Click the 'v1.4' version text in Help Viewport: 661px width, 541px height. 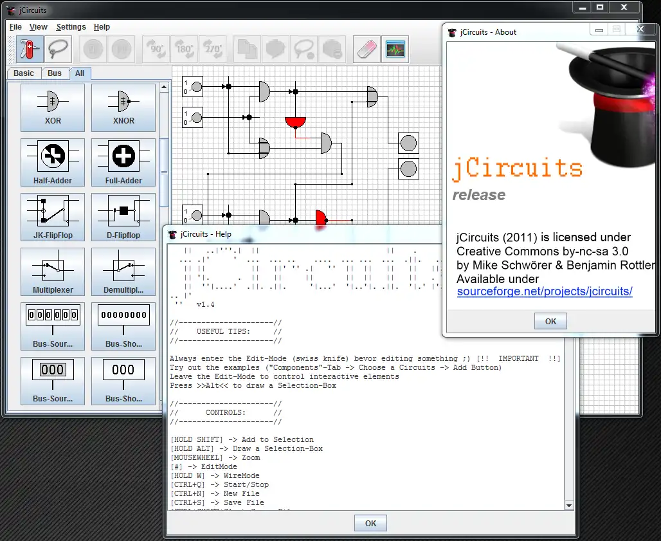pos(205,304)
